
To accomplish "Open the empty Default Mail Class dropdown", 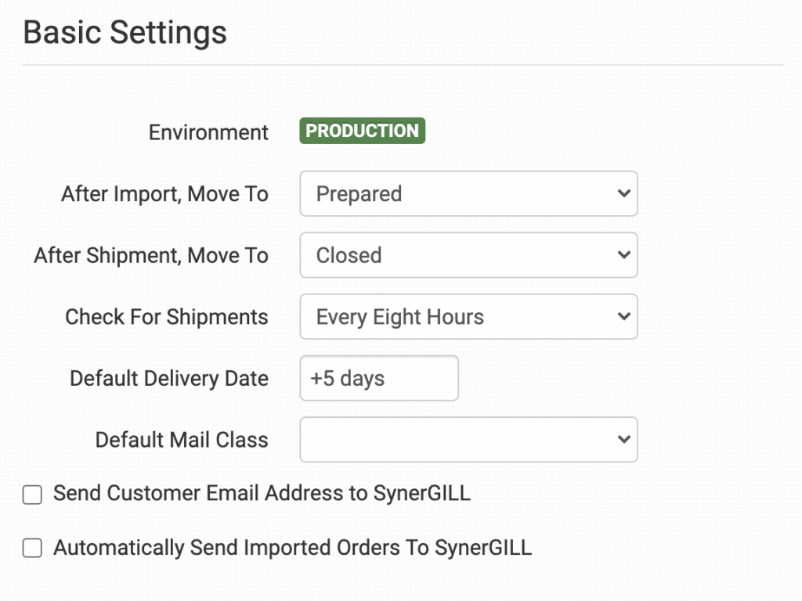I will click(x=468, y=440).
